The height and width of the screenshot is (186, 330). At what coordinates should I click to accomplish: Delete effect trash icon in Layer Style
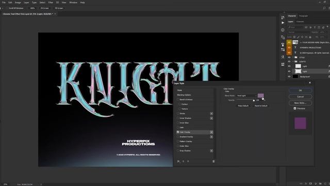213,161
